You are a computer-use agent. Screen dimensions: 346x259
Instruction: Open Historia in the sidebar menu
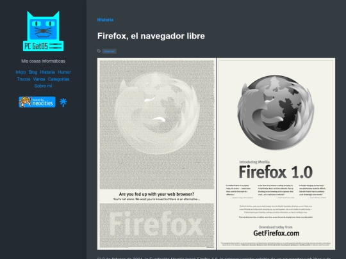47,72
